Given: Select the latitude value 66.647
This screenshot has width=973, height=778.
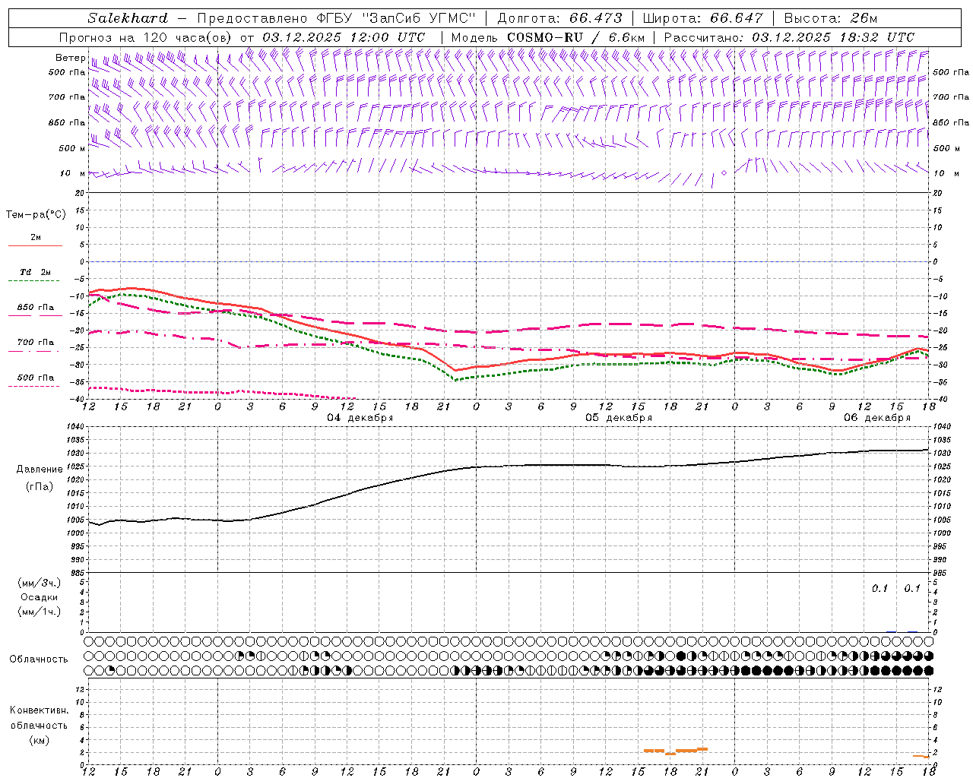Looking at the screenshot, I should 736,18.
